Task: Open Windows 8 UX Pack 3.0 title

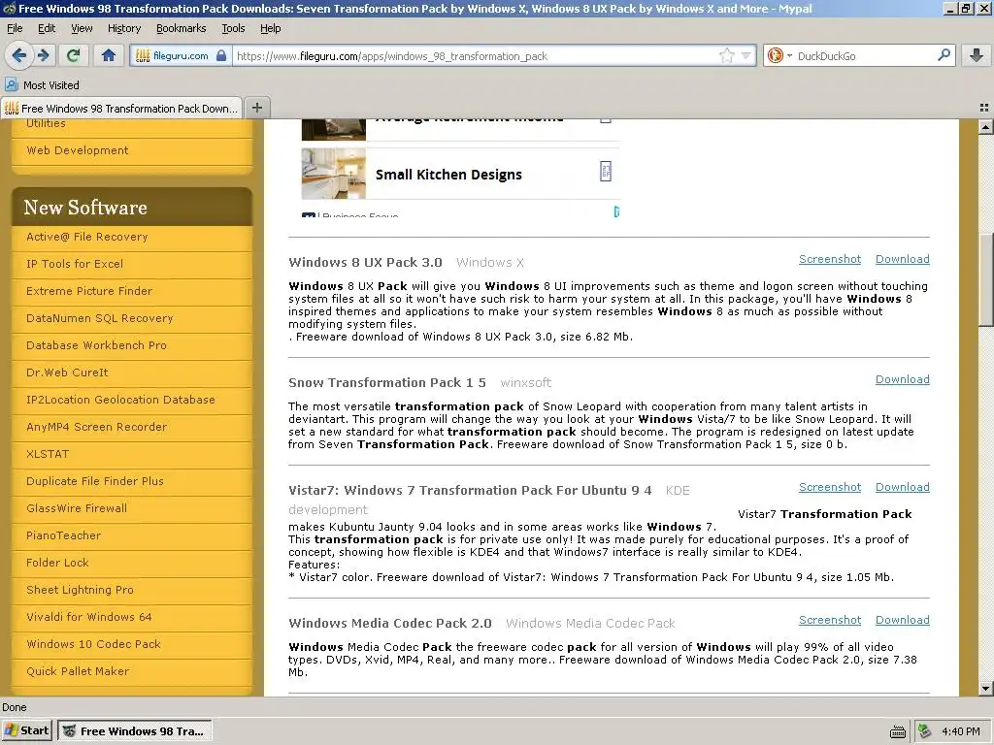Action: tap(365, 262)
